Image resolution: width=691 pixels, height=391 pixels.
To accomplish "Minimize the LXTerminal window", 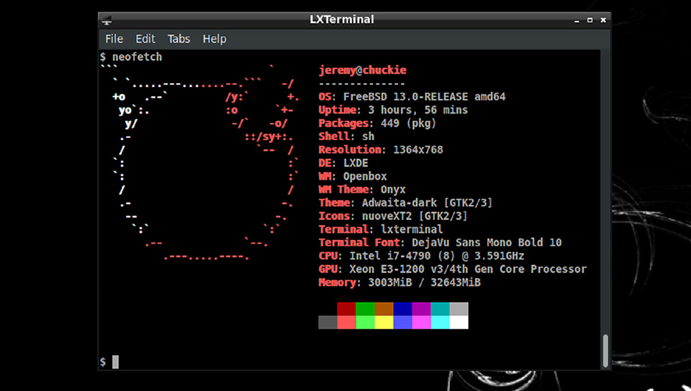I will click(x=577, y=20).
